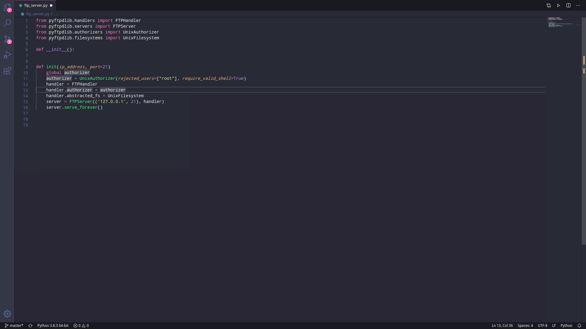
Task: Select the Python 3.8.3 64-bit interpreter
Action: click(53, 325)
